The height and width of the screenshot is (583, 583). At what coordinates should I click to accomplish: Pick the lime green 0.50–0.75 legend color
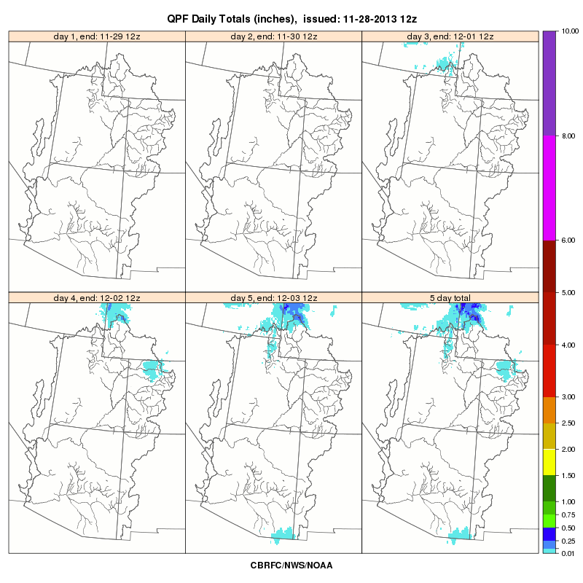tap(549, 521)
